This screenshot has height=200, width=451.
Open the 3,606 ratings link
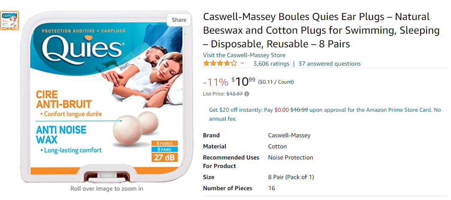[x=271, y=64]
